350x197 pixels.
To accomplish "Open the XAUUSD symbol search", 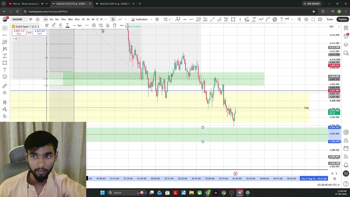I will 17,19.
